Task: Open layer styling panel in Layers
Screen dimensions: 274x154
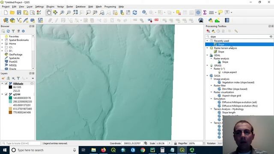Action: click(x=3, y=78)
